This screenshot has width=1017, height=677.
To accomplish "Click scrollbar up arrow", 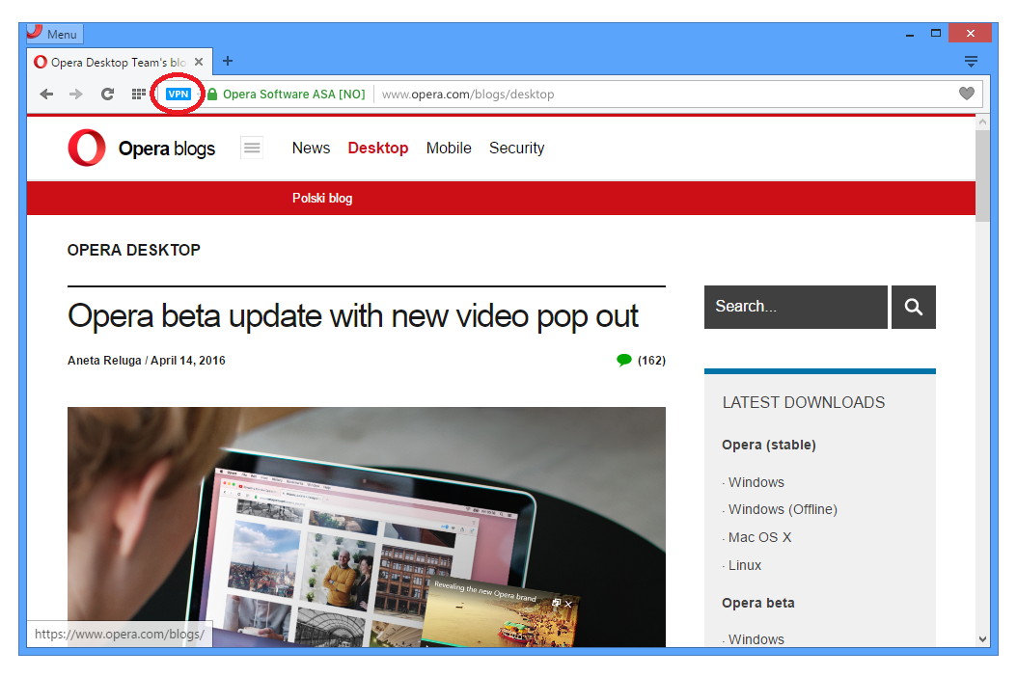I will (982, 122).
